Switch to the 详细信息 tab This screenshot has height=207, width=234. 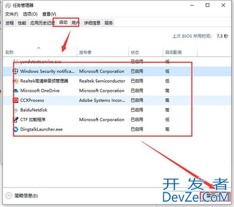click(92, 23)
